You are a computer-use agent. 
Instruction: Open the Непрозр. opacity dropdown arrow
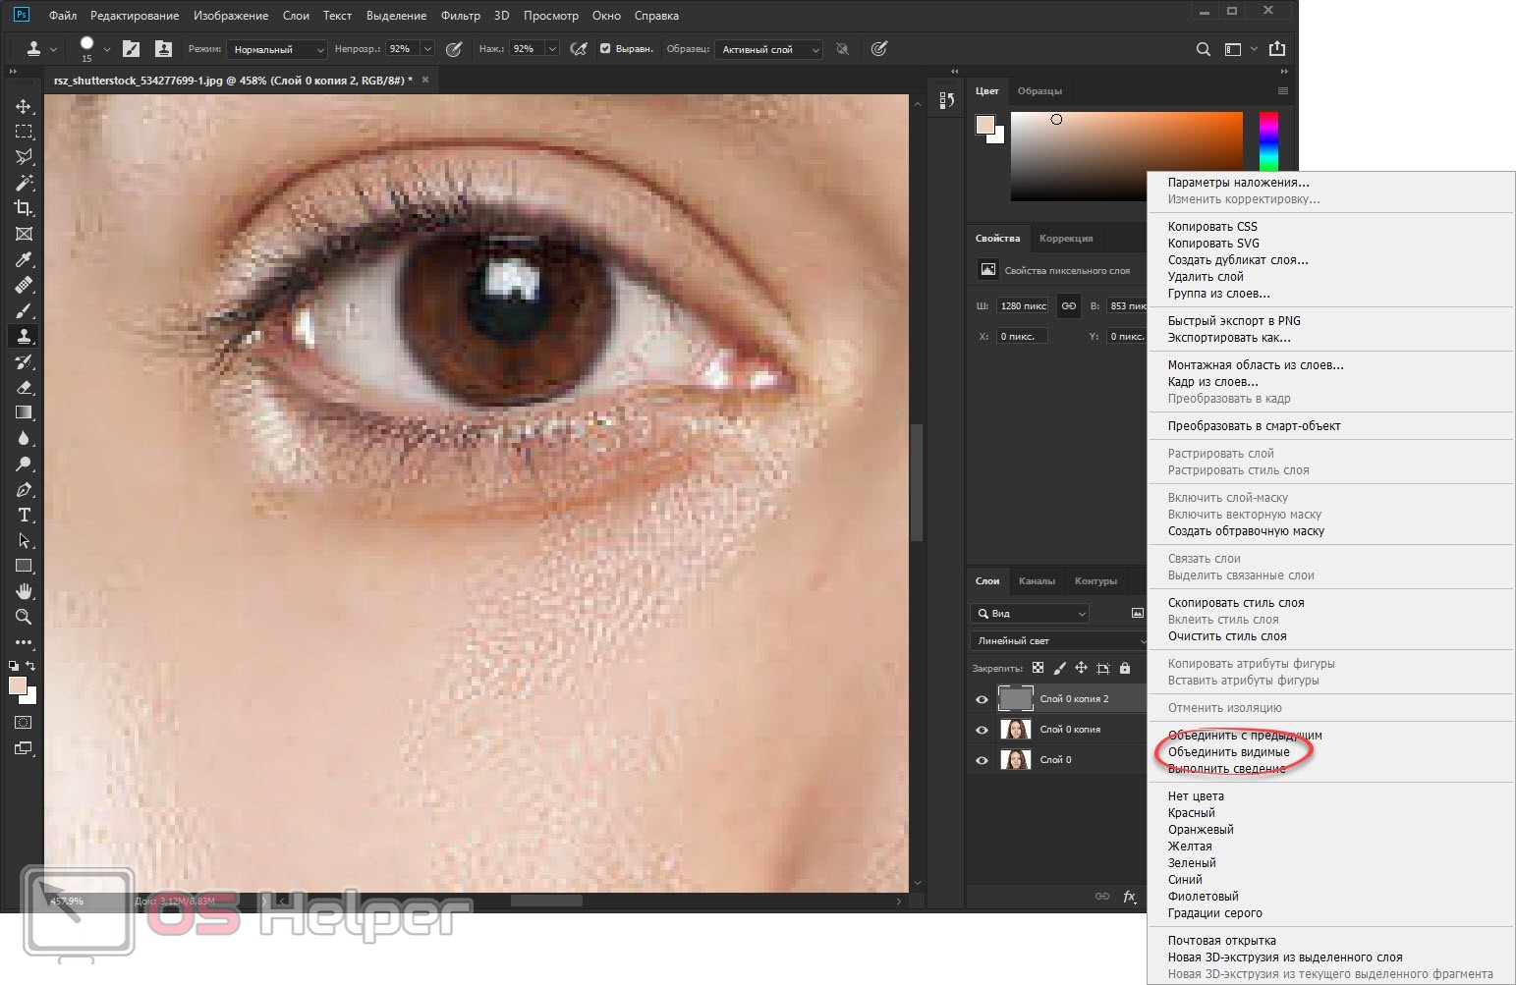pyautogui.click(x=427, y=49)
